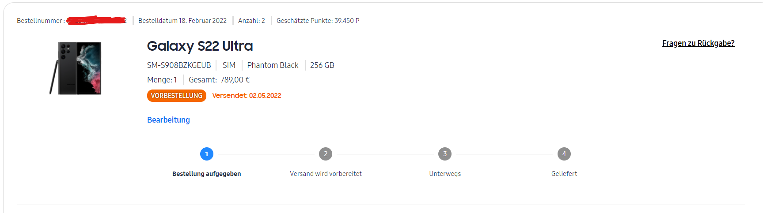Click the Bestelldatum 18. Februar 2022 text
The width and height of the screenshot is (763, 213).
click(182, 21)
